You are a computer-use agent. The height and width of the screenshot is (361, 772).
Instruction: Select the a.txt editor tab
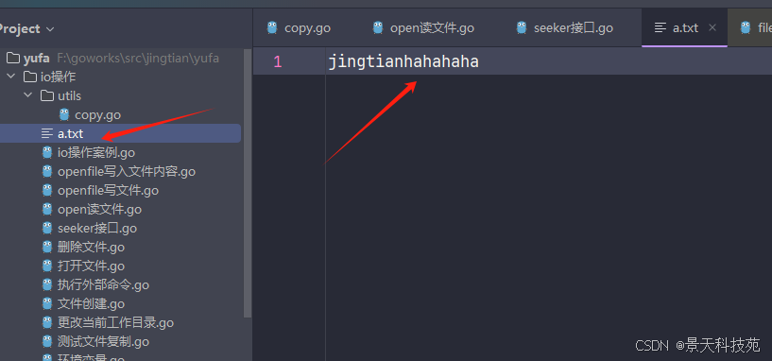tap(684, 28)
